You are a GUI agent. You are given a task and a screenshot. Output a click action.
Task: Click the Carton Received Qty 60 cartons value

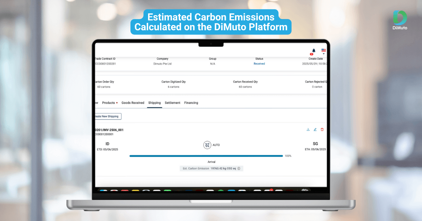(245, 87)
